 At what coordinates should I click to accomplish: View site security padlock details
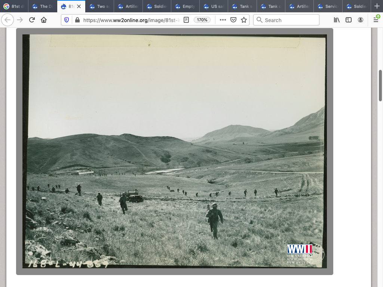pyautogui.click(x=77, y=20)
